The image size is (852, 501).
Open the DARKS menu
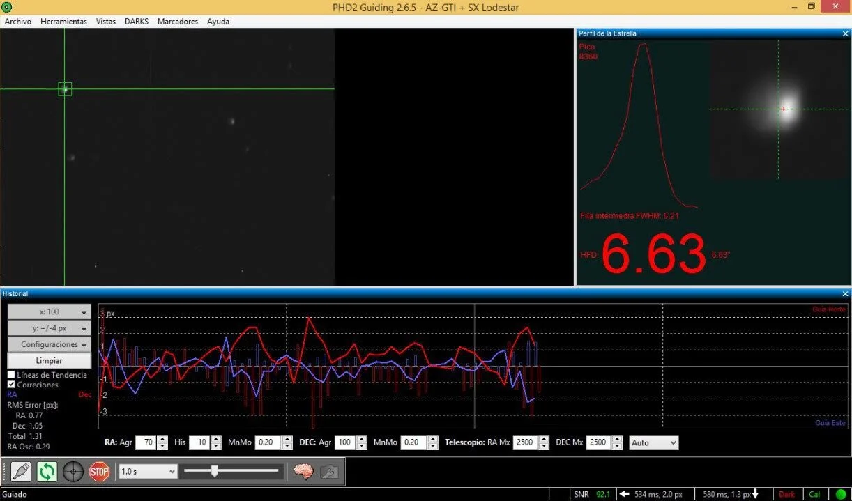coord(137,22)
